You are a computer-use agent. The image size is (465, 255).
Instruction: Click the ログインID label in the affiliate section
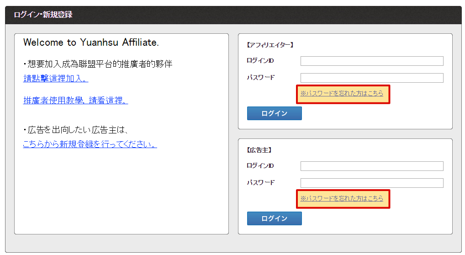click(260, 61)
